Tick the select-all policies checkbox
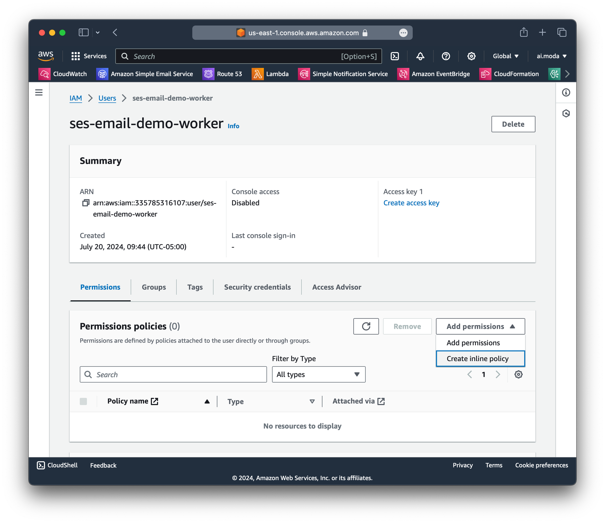 click(83, 401)
